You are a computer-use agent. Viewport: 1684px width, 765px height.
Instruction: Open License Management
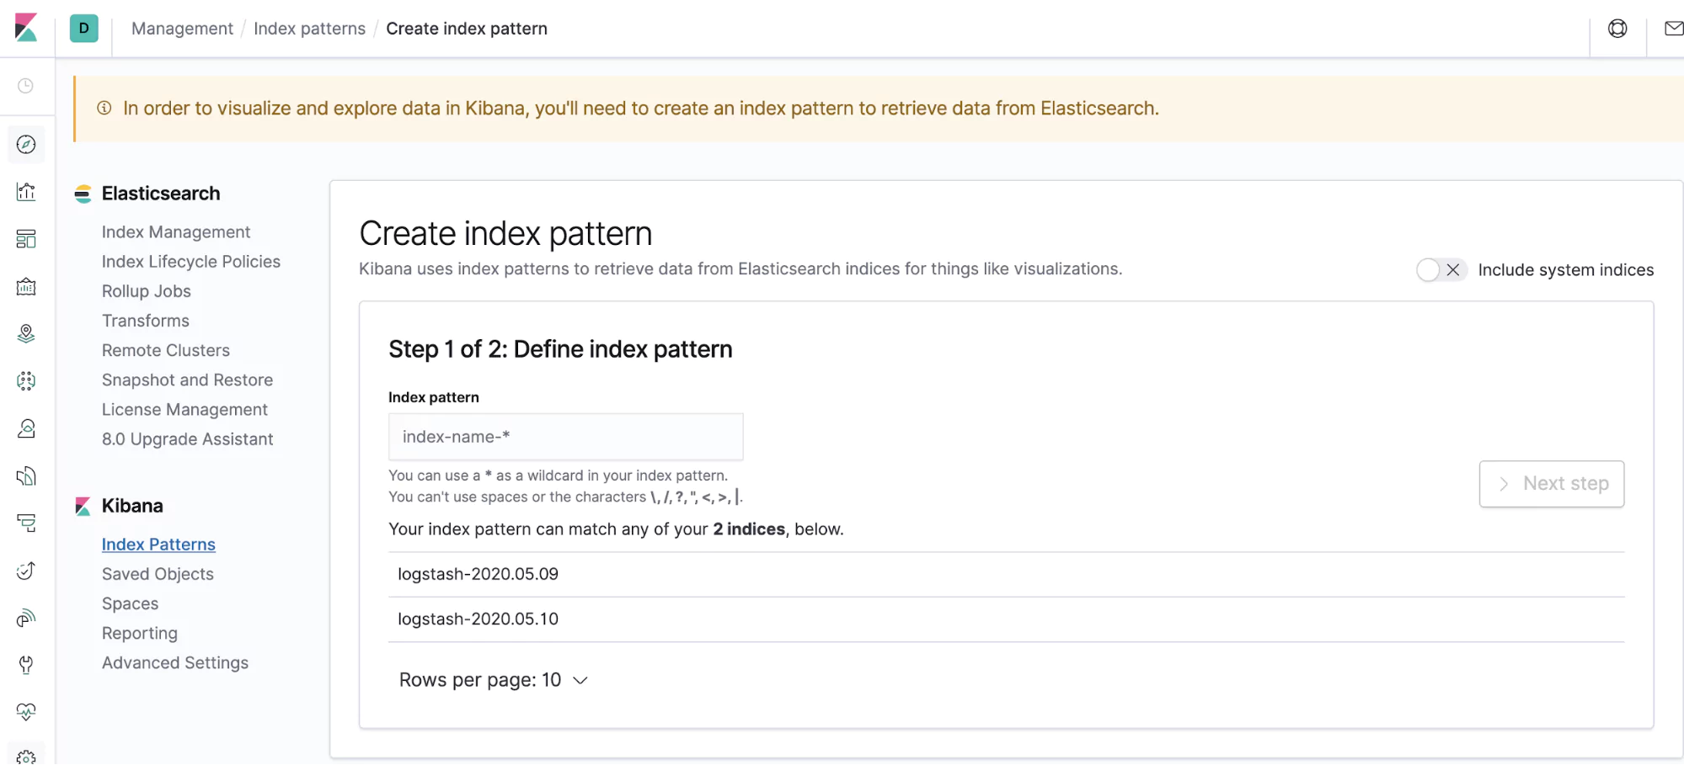pyautogui.click(x=184, y=410)
